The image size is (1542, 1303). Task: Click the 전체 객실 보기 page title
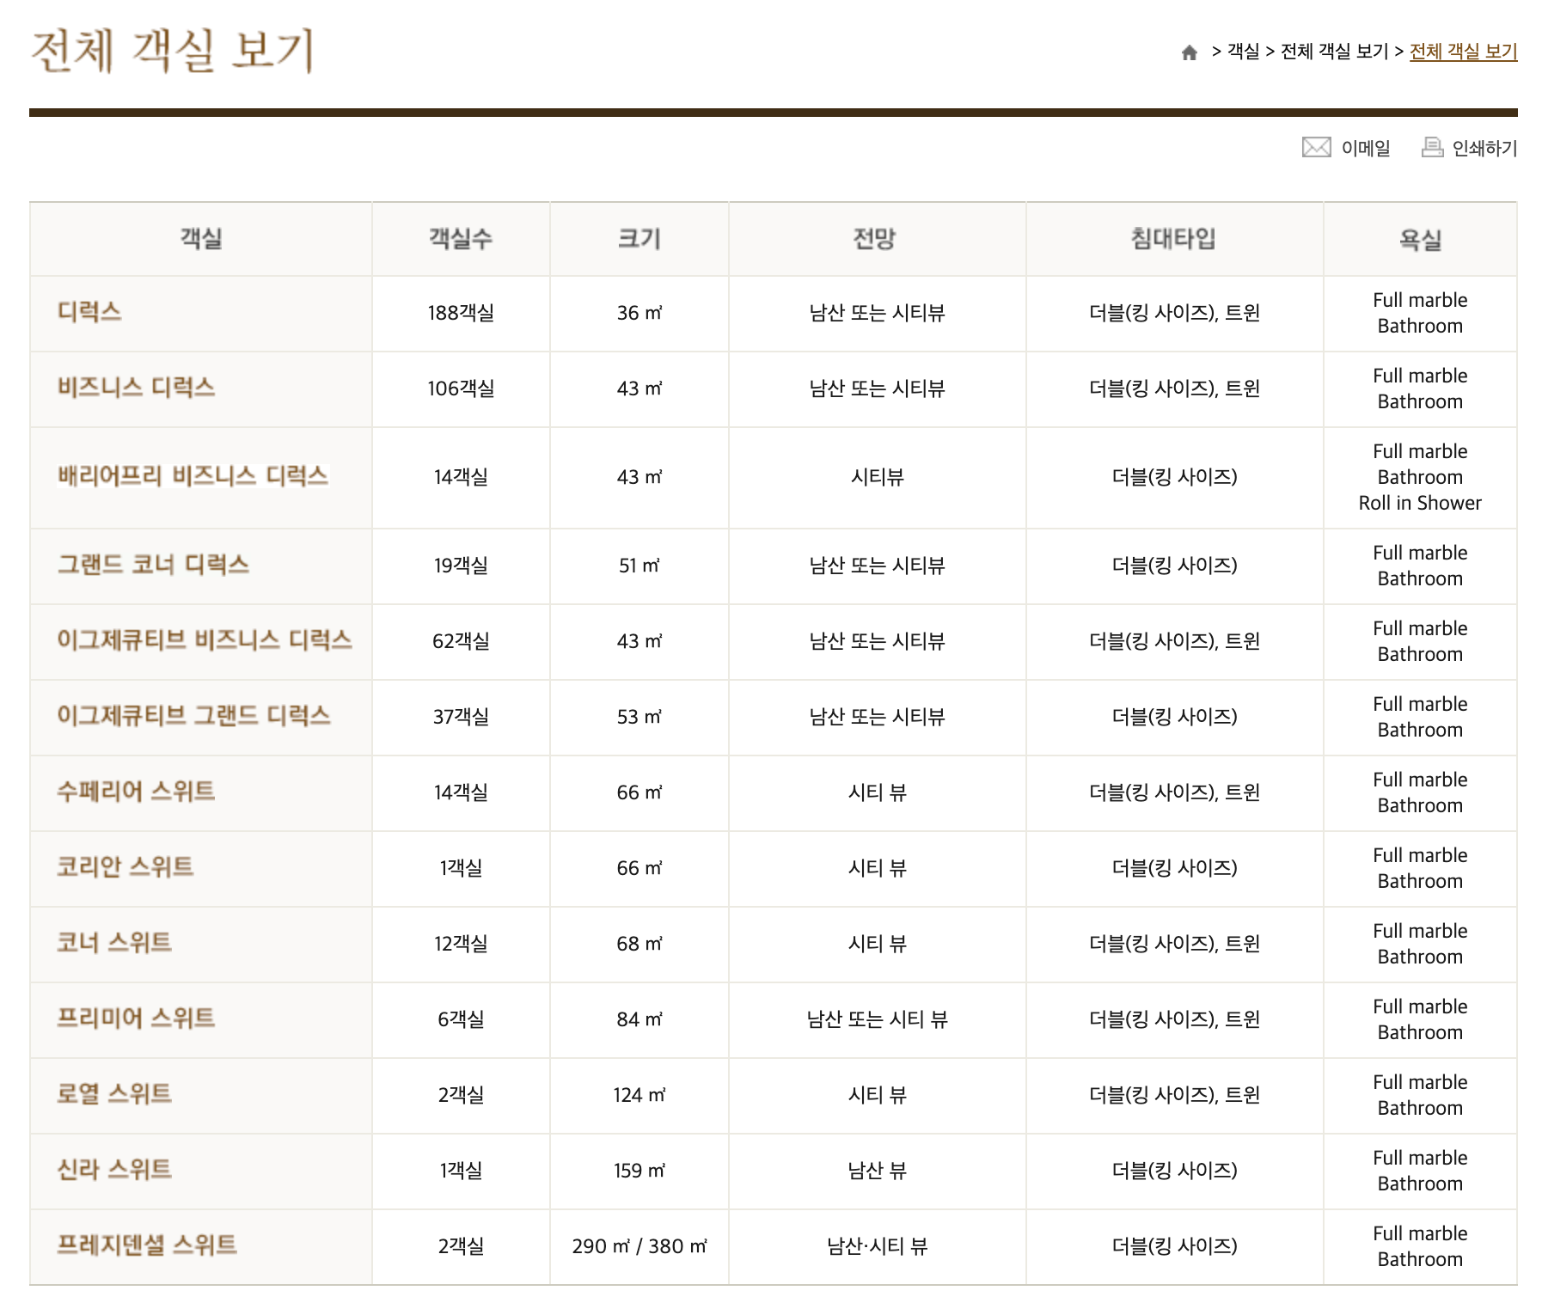click(173, 50)
